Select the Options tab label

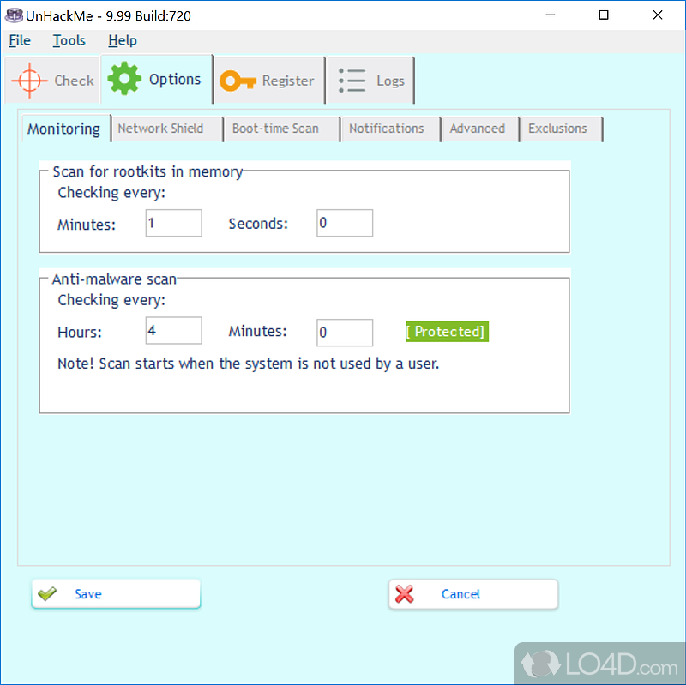pyautogui.click(x=175, y=79)
